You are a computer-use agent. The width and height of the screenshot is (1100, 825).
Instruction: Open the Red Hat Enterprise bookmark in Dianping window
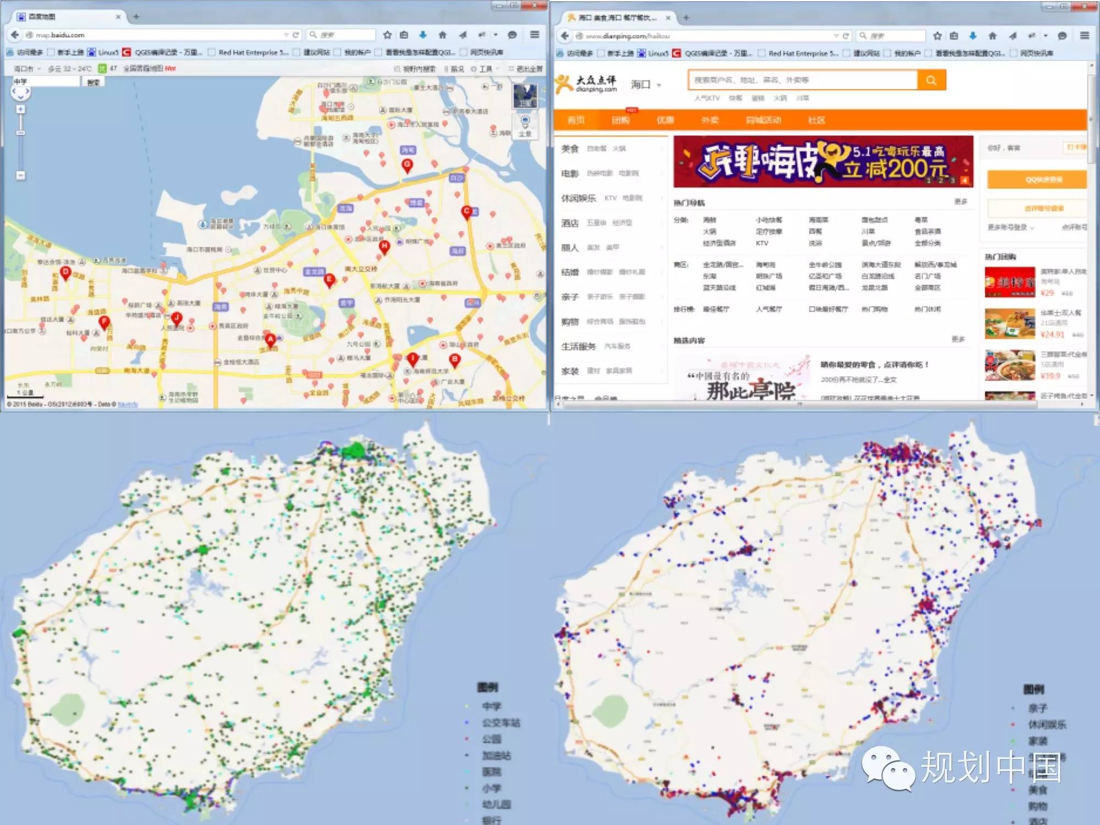tap(798, 53)
